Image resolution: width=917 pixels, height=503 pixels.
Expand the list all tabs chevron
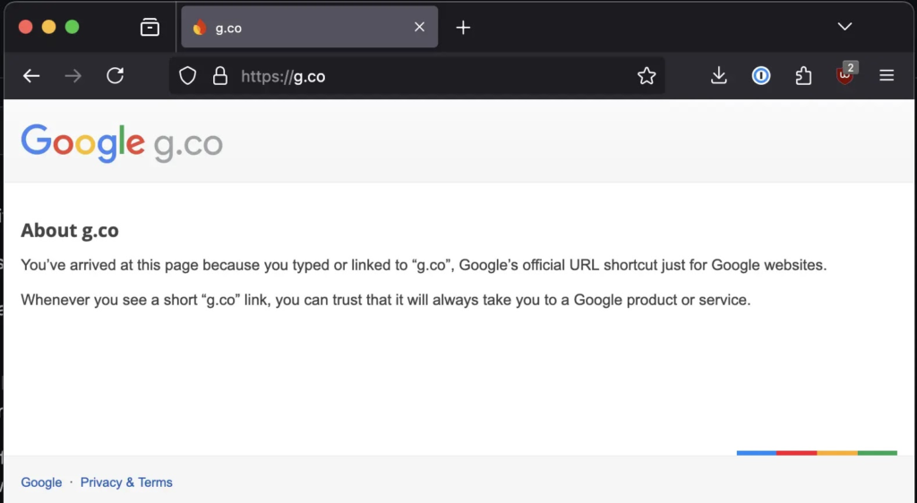click(844, 27)
